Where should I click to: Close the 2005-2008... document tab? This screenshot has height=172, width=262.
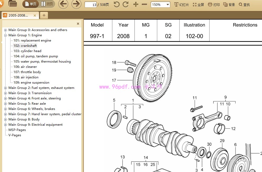(35, 16)
